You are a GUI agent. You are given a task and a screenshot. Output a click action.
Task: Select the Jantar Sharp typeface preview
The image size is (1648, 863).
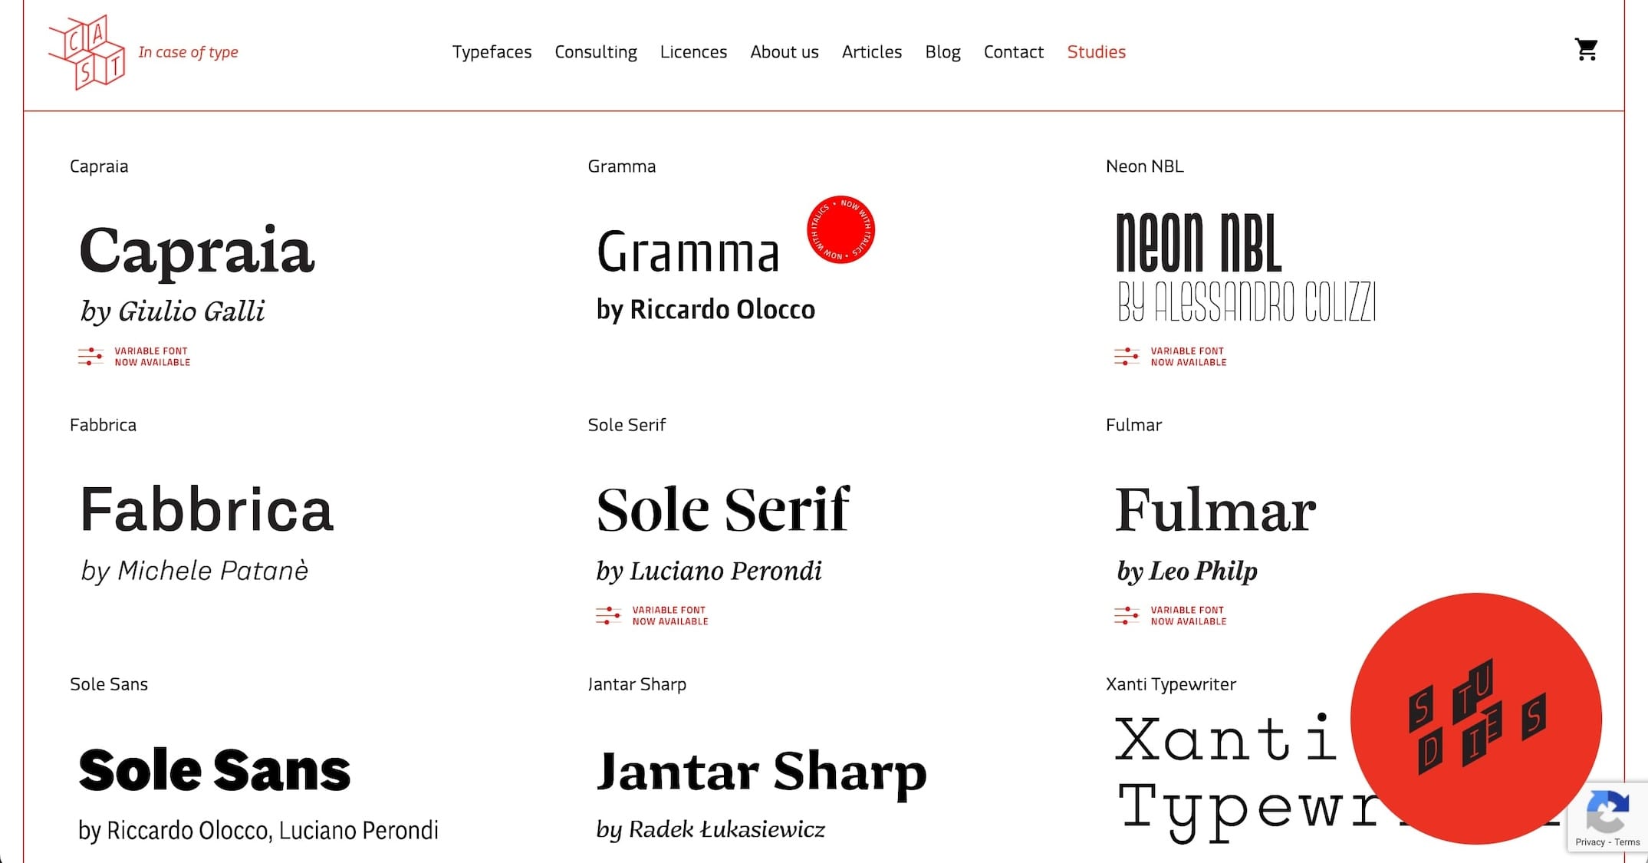coord(761,771)
